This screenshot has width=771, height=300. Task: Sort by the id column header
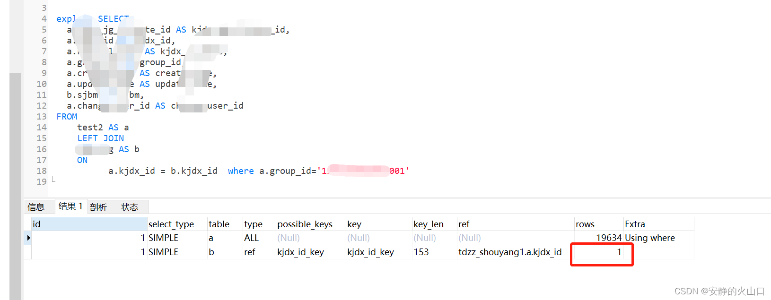[36, 223]
